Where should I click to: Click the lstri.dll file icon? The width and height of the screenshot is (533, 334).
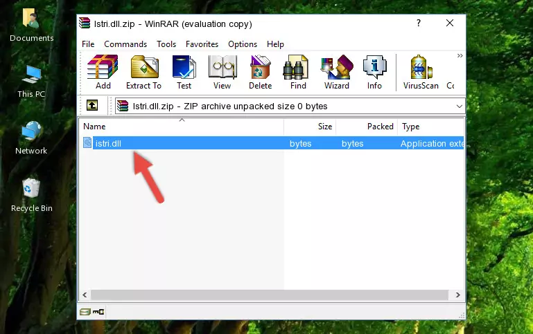87,142
